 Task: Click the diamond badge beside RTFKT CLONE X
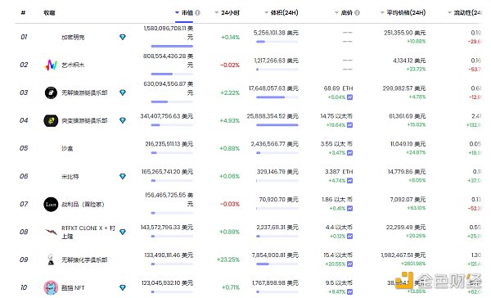(123, 232)
